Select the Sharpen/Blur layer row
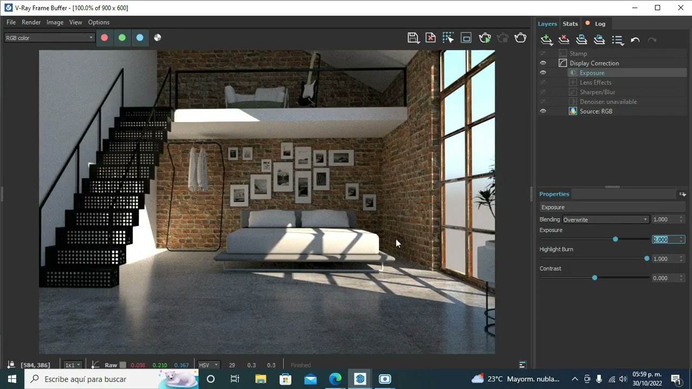 coord(612,92)
